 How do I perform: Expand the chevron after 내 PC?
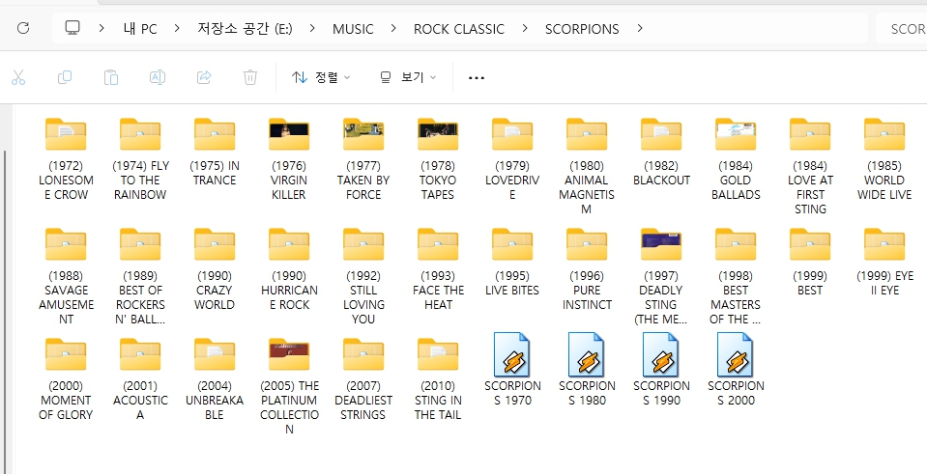point(177,28)
